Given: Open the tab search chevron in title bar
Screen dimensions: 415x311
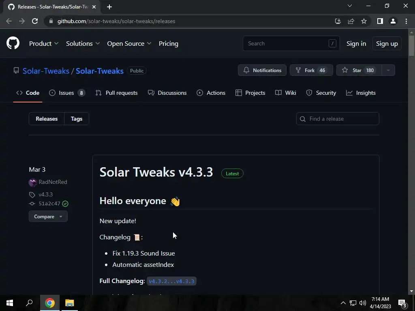Looking at the screenshot, I should (x=350, y=6).
